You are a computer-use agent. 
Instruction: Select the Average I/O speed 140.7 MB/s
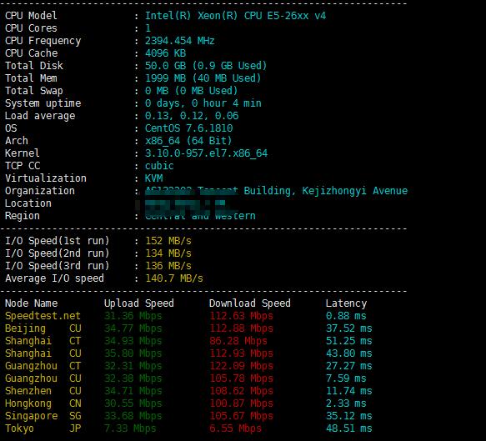tap(174, 278)
